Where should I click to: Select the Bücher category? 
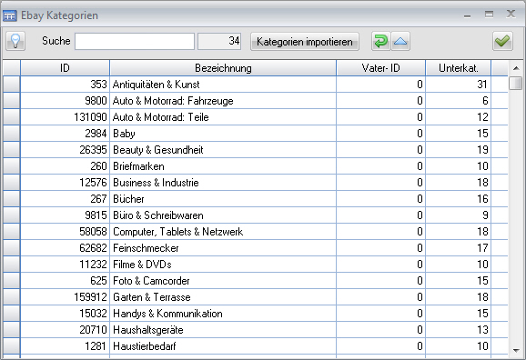pyautogui.click(x=256, y=199)
